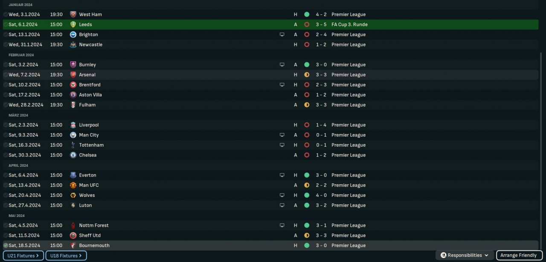Select the Burnley fixture row checkbox
Screen dimensions: 546x262
point(6,65)
